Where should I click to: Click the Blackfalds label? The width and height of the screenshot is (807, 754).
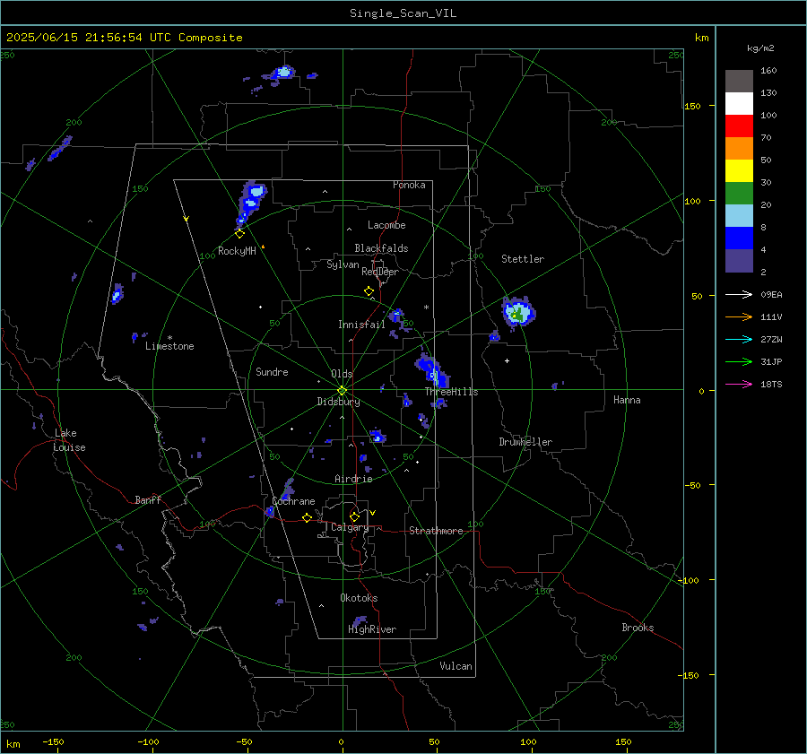pos(381,248)
